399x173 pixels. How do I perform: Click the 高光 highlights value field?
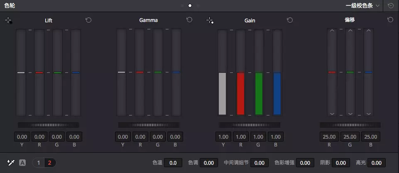click(377, 163)
